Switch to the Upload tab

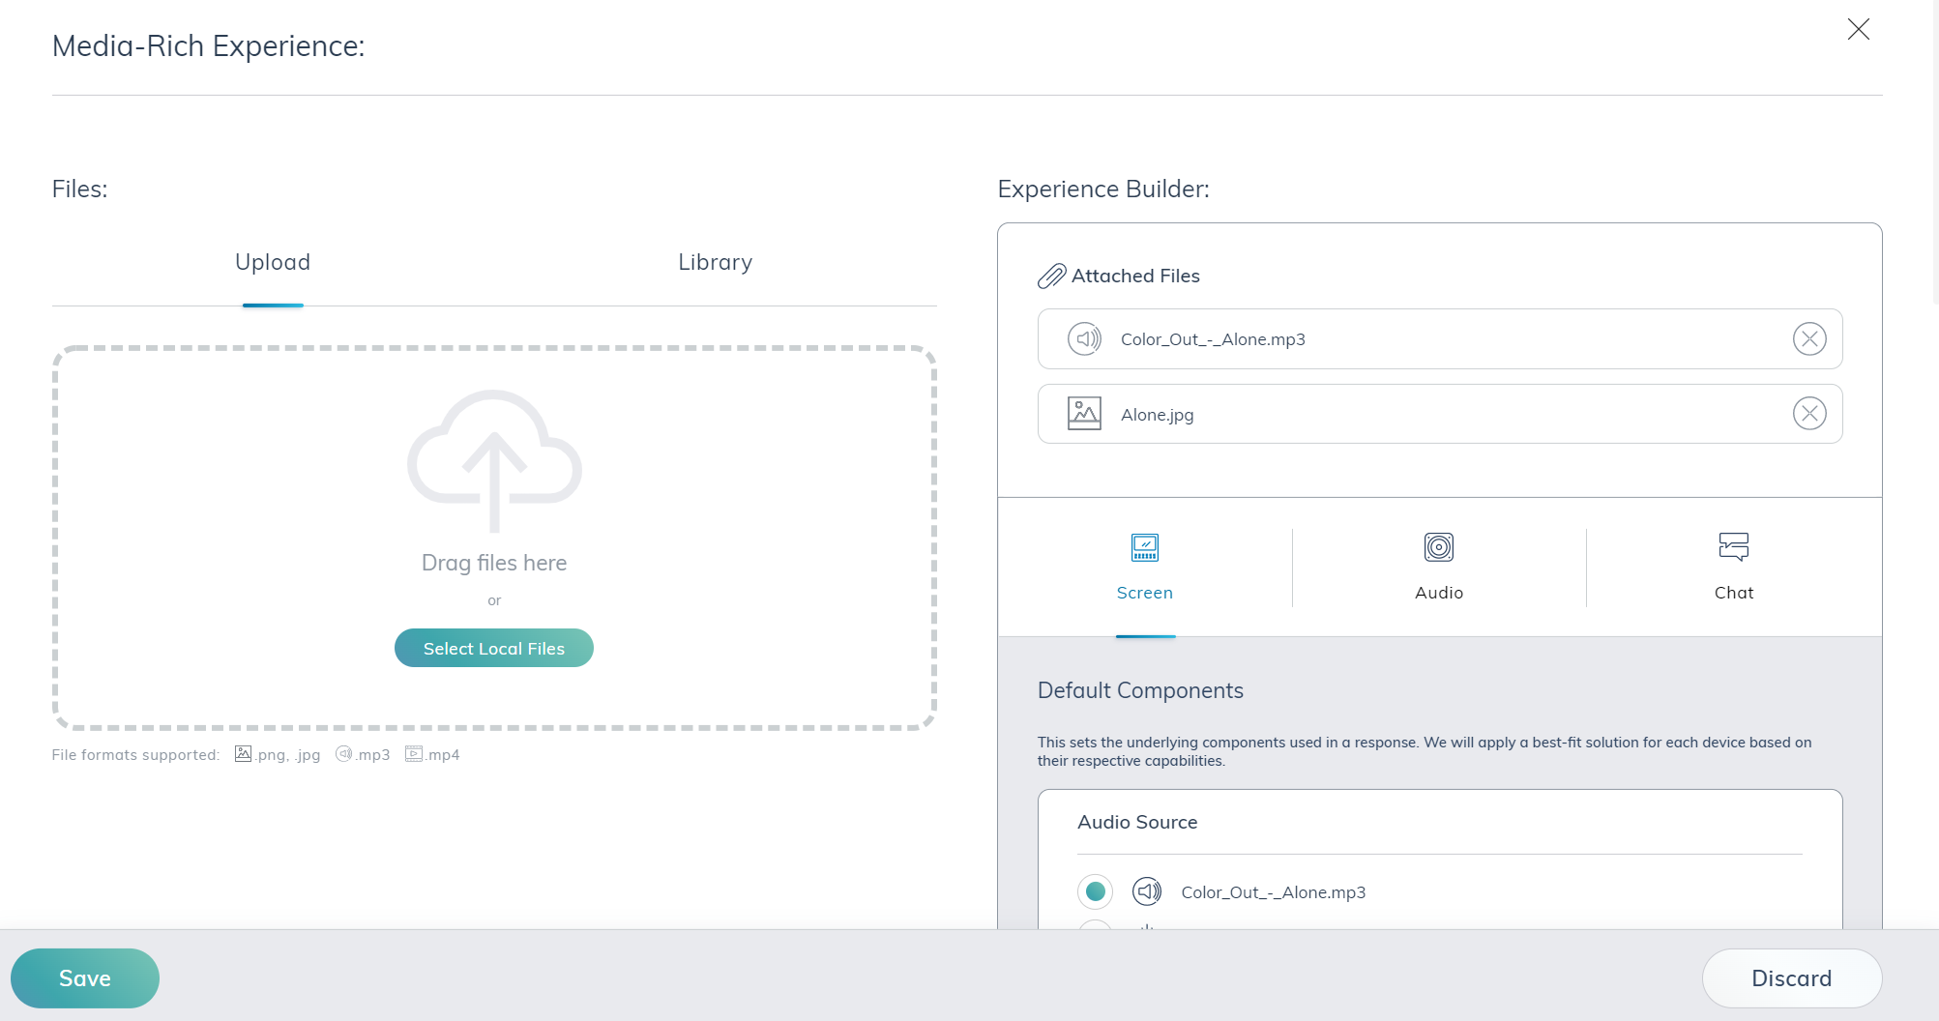pyautogui.click(x=273, y=262)
